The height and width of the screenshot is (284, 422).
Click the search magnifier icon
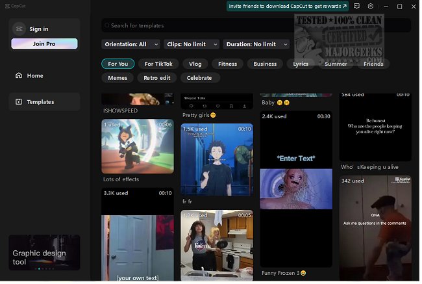click(x=107, y=25)
